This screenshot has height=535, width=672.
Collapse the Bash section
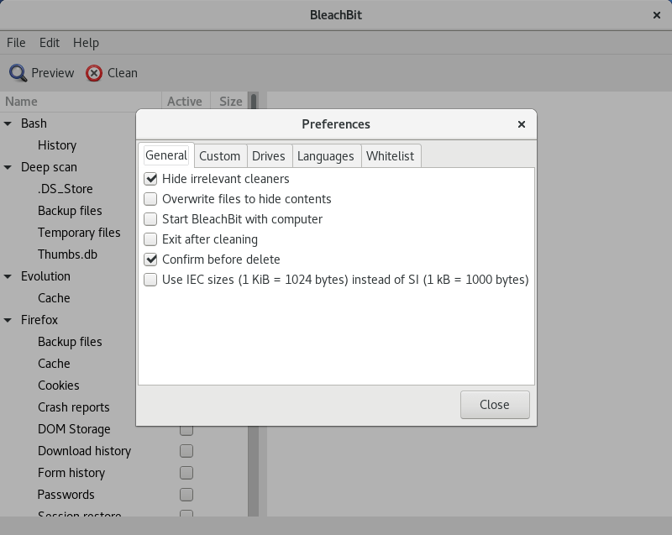pyautogui.click(x=8, y=123)
